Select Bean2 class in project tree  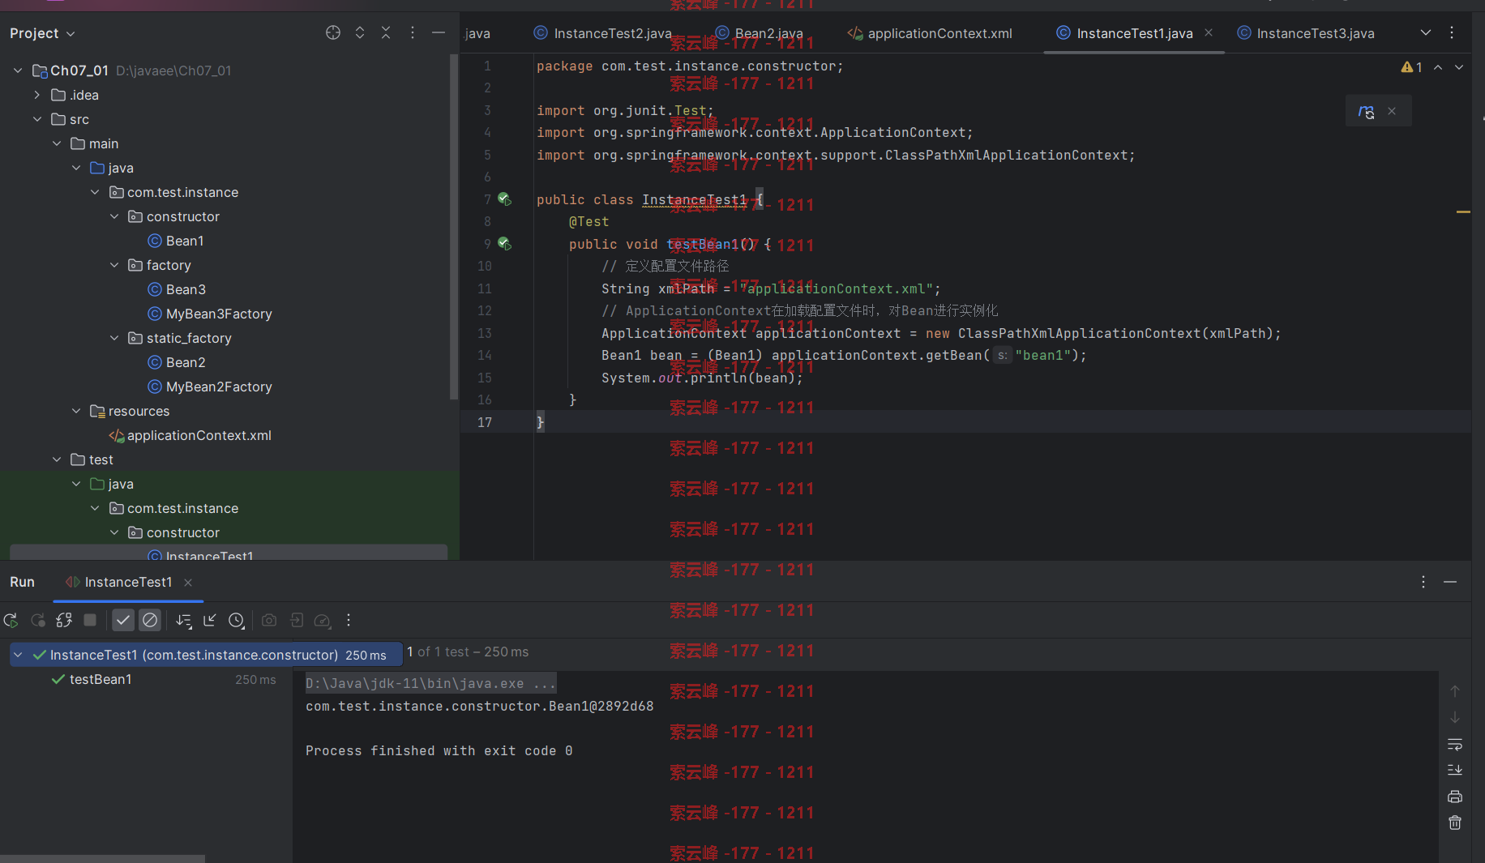point(177,362)
